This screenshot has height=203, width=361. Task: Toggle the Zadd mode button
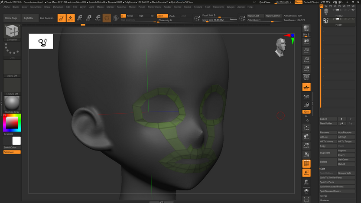(x=162, y=16)
